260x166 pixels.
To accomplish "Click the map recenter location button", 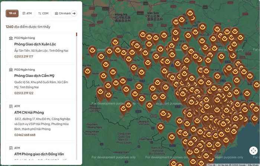I will (x=253, y=150).
